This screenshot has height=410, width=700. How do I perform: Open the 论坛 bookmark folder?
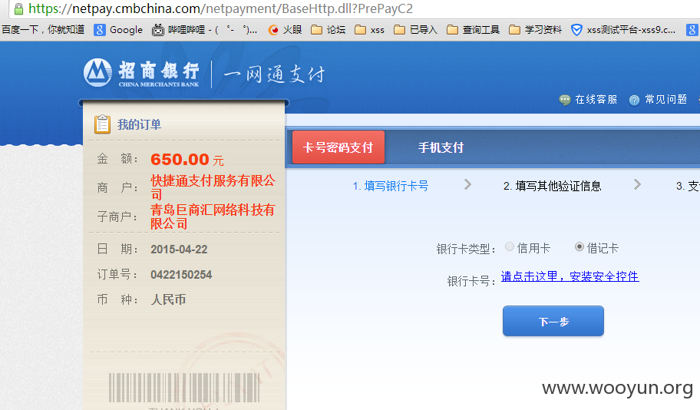[329, 30]
